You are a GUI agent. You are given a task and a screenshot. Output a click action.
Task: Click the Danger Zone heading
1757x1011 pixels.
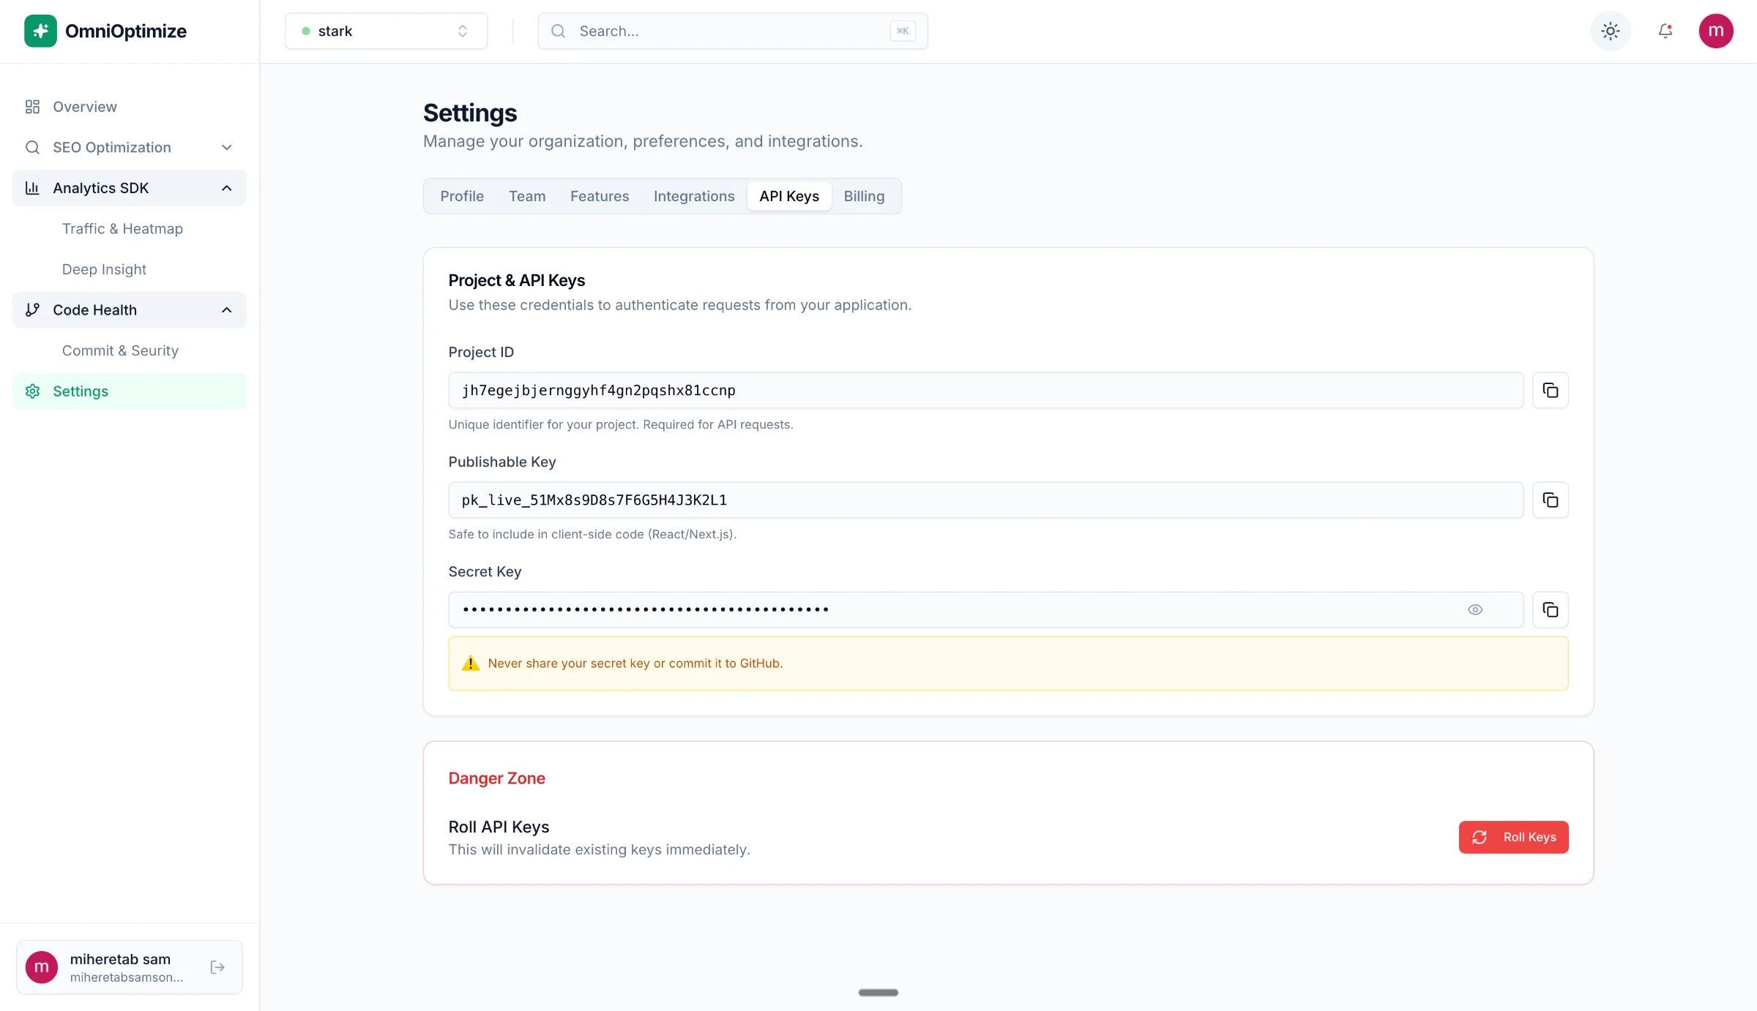click(x=496, y=778)
